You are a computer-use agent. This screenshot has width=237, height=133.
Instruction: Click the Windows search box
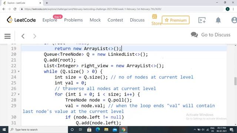(x=38, y=130)
